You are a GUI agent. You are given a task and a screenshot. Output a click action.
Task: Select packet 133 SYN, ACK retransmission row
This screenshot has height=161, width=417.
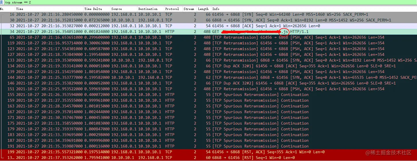point(208,60)
